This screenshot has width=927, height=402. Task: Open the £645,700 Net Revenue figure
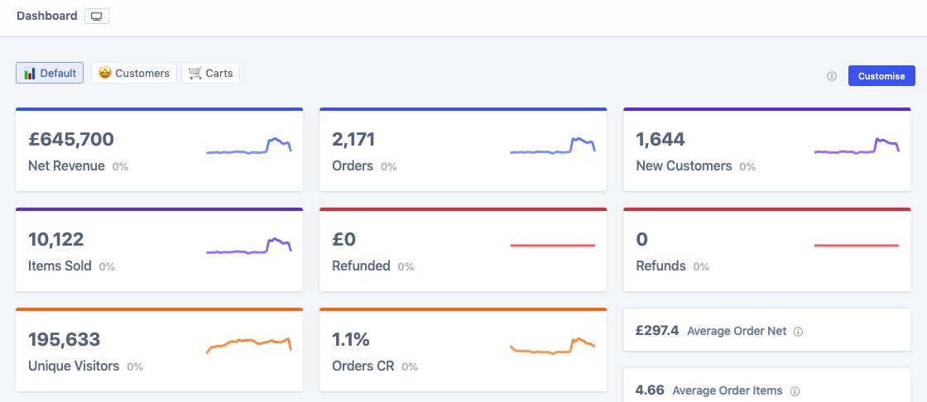(71, 140)
